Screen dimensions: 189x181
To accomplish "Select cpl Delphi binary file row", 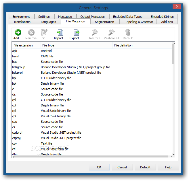I will point(92,105).
